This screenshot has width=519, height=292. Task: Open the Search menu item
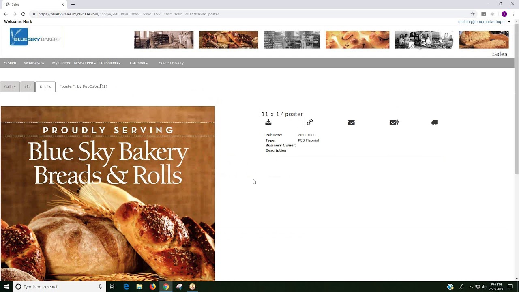coord(10,63)
